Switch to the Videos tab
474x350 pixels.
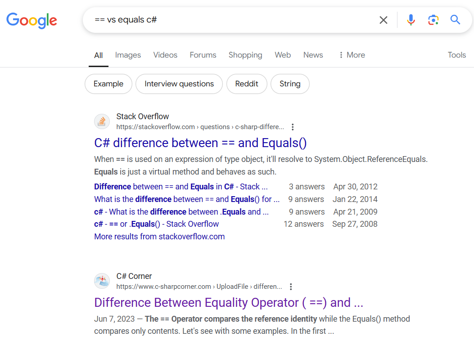coord(165,55)
